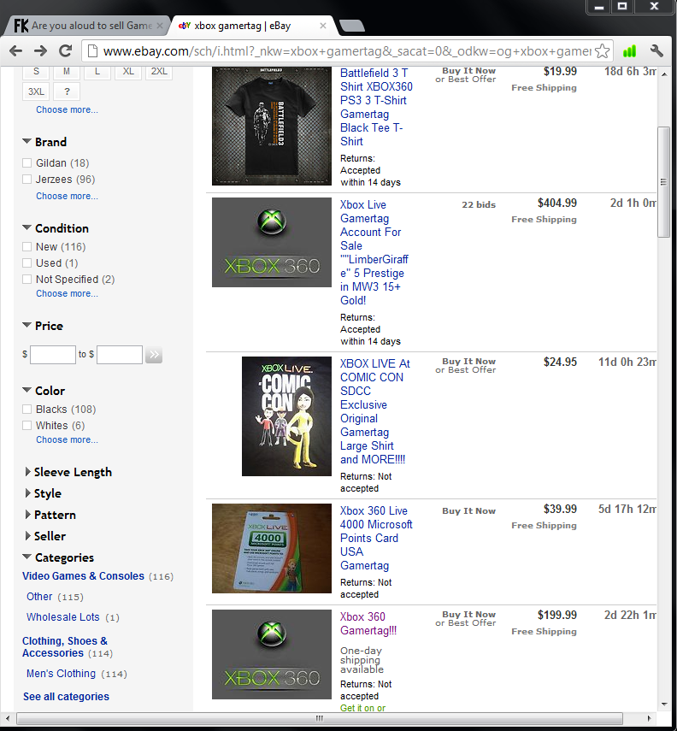Reload the eBay search page

point(65,50)
